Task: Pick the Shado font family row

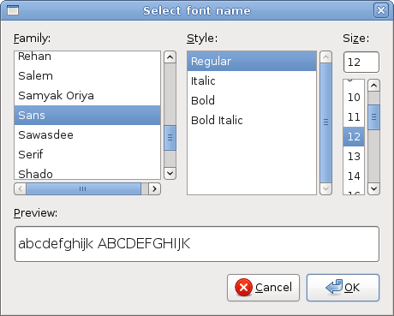Action: (87, 173)
